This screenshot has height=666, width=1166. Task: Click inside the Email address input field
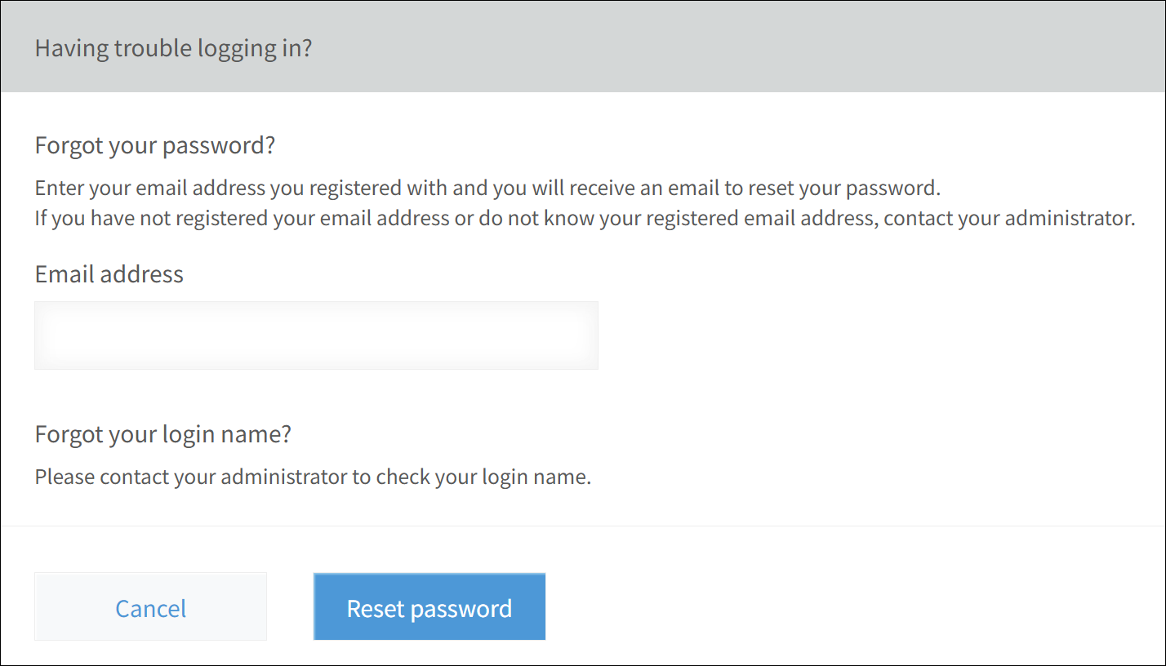316,335
